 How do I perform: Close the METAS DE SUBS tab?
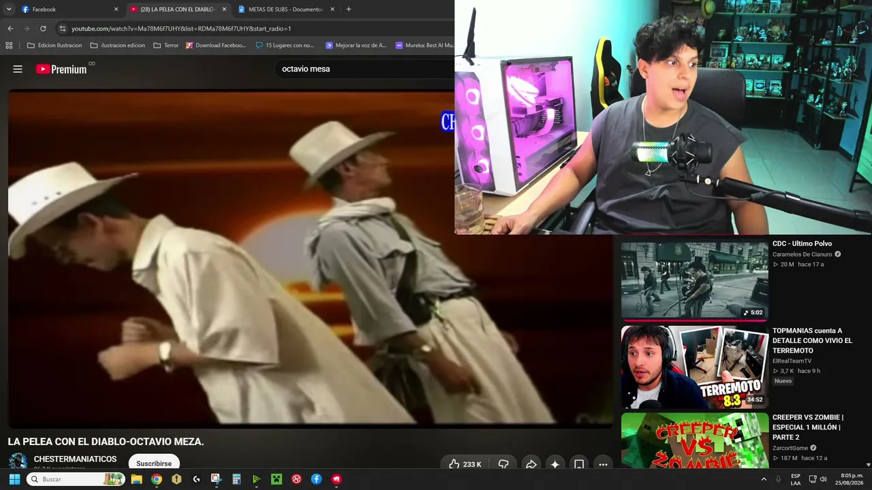(332, 10)
